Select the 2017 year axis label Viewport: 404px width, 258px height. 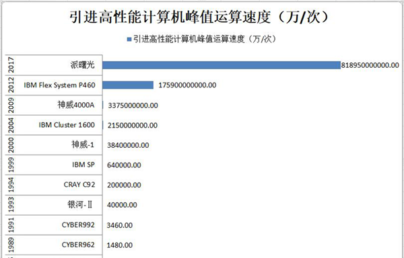11,65
